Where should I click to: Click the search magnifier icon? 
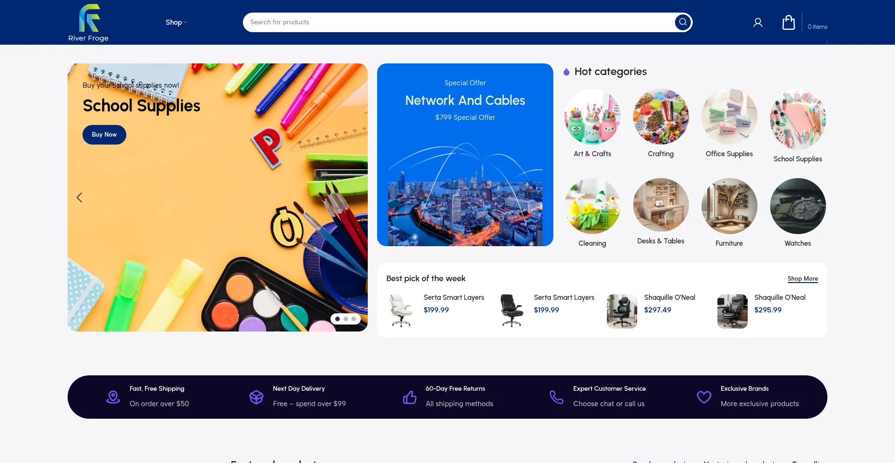[683, 22]
